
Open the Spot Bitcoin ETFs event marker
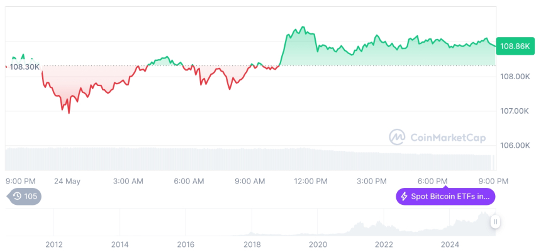click(x=445, y=197)
